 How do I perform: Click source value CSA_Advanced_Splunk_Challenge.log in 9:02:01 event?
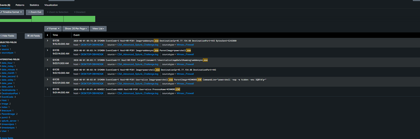coord(138,84)
